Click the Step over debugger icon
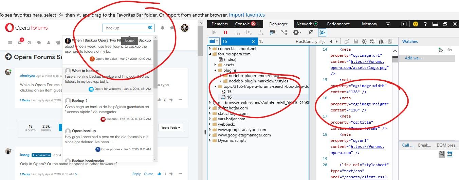Viewport: 459px width, 180px height. pos(249,32)
